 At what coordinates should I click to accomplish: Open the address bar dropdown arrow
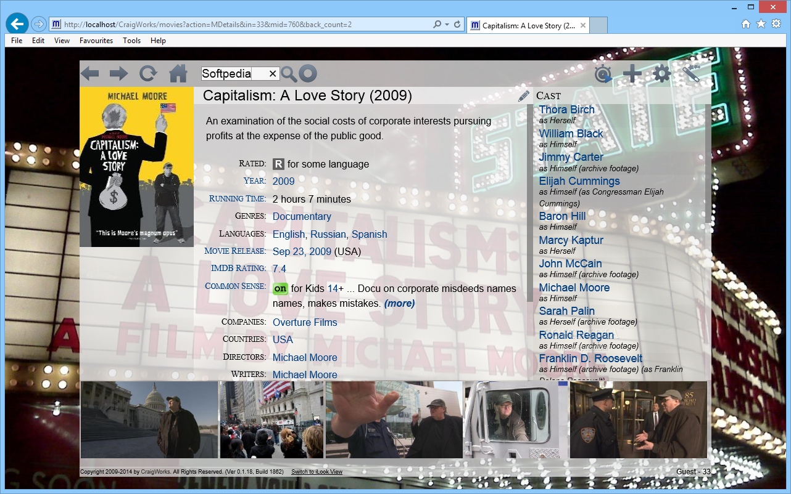point(447,25)
